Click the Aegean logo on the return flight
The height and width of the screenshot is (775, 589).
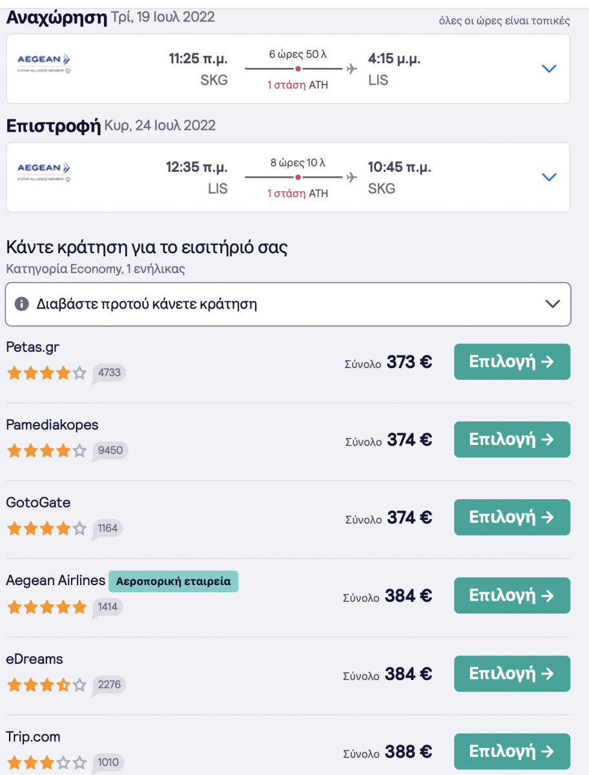(43, 170)
